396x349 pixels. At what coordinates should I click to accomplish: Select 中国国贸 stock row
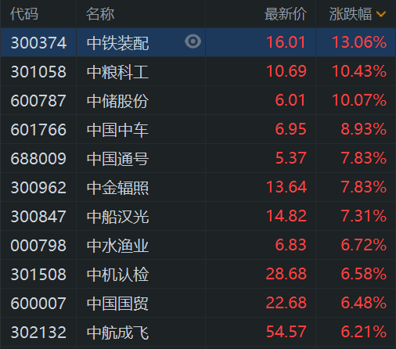[198, 303]
